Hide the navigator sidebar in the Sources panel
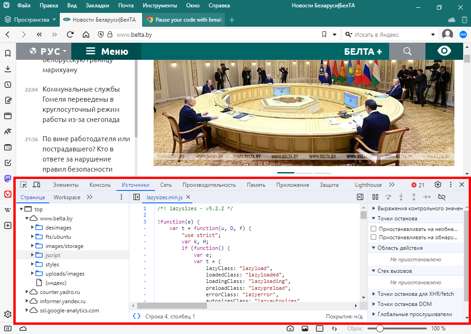471x334 pixels. (x=136, y=197)
